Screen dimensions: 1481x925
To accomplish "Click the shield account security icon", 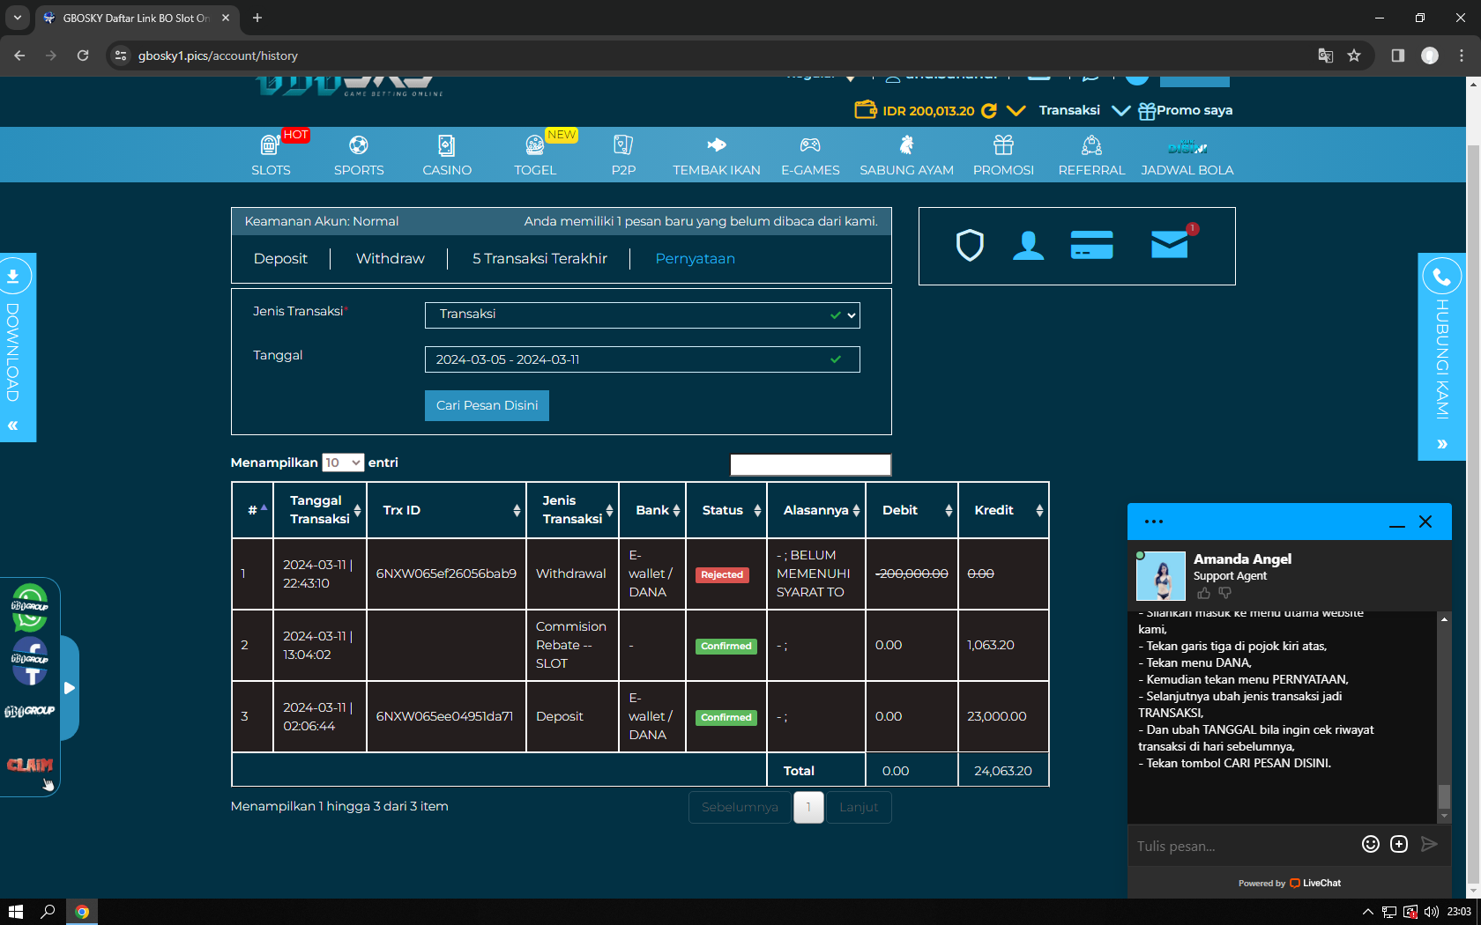I will pos(970,246).
